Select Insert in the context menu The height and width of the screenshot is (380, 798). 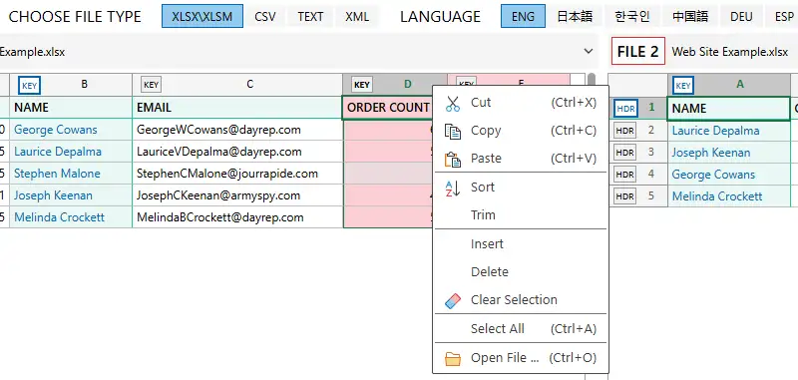(520, 244)
